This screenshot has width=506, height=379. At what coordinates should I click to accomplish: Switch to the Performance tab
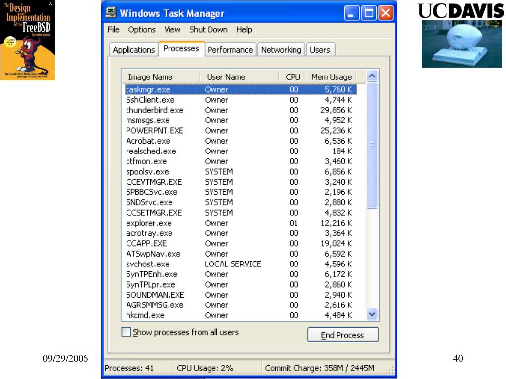pyautogui.click(x=230, y=50)
